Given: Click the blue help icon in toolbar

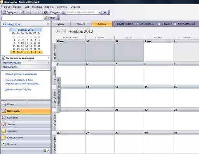Looking at the screenshot, I should coord(105,12).
